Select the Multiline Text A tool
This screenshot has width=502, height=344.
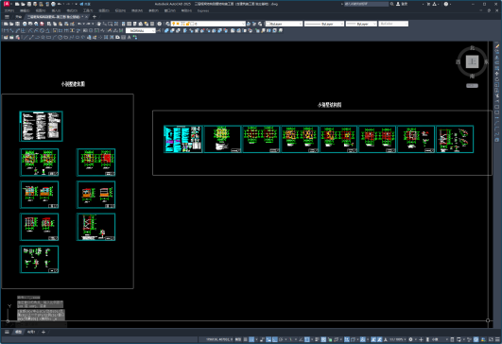click(x=129, y=38)
